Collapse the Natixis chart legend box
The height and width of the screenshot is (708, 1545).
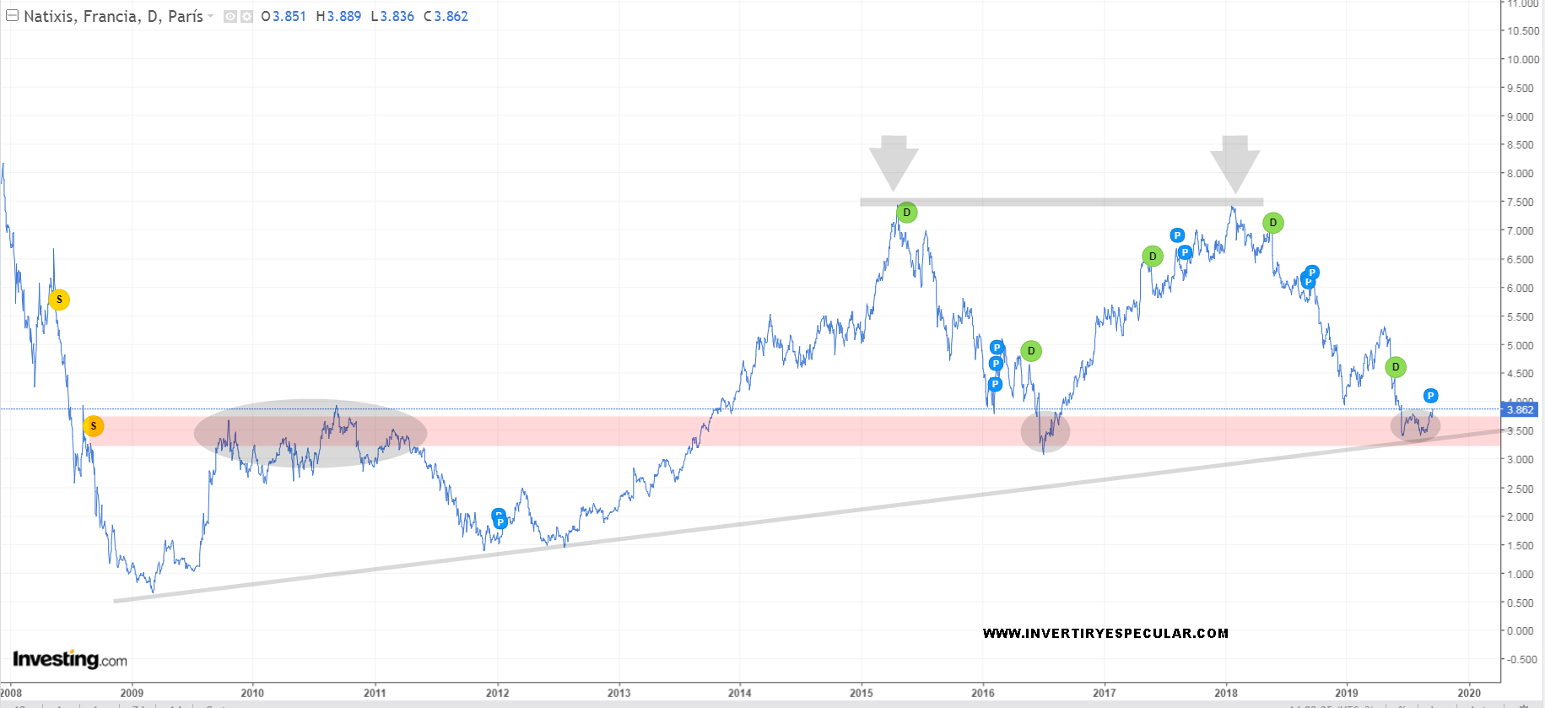[13, 16]
